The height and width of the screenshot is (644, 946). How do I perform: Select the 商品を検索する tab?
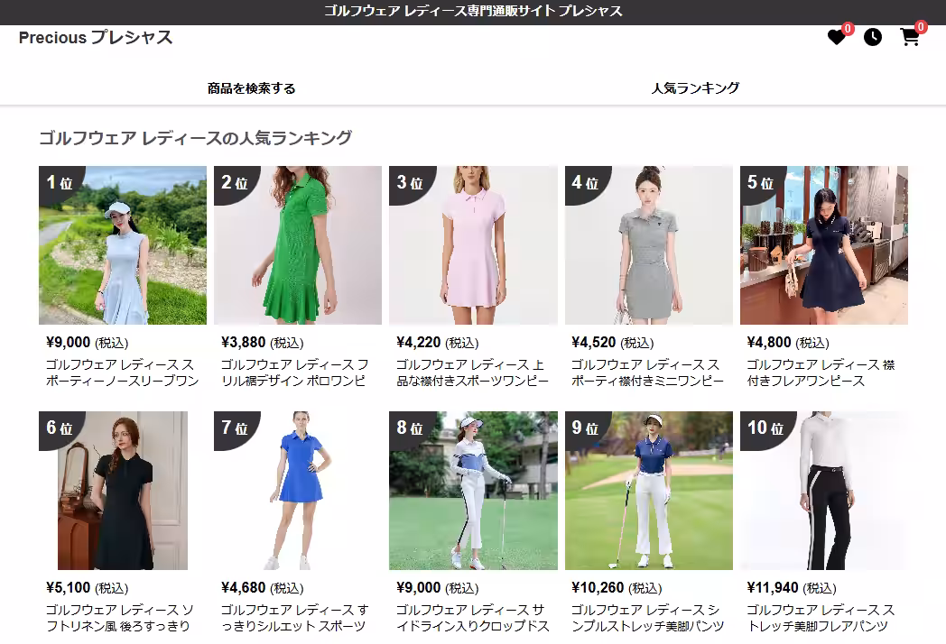click(252, 88)
